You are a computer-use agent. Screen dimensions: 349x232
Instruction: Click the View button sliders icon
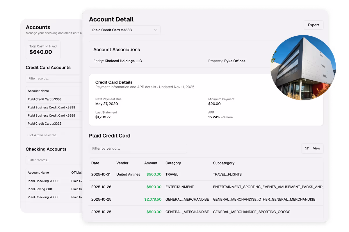pyautogui.click(x=307, y=148)
